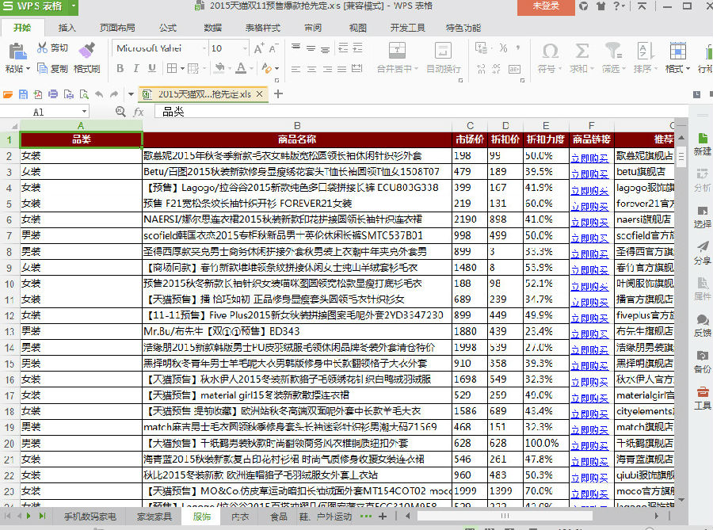Screen dimensions: 713x530
Task: Open Tools (工具) in the right sidebar
Action: (702, 398)
